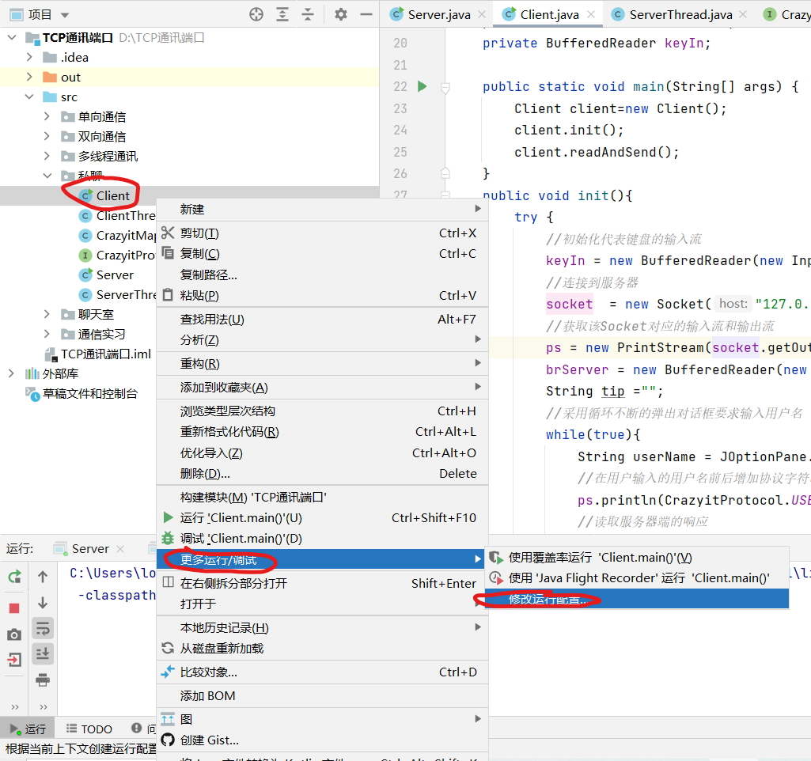Collapse all nodes in project tree toolbar

(307, 13)
